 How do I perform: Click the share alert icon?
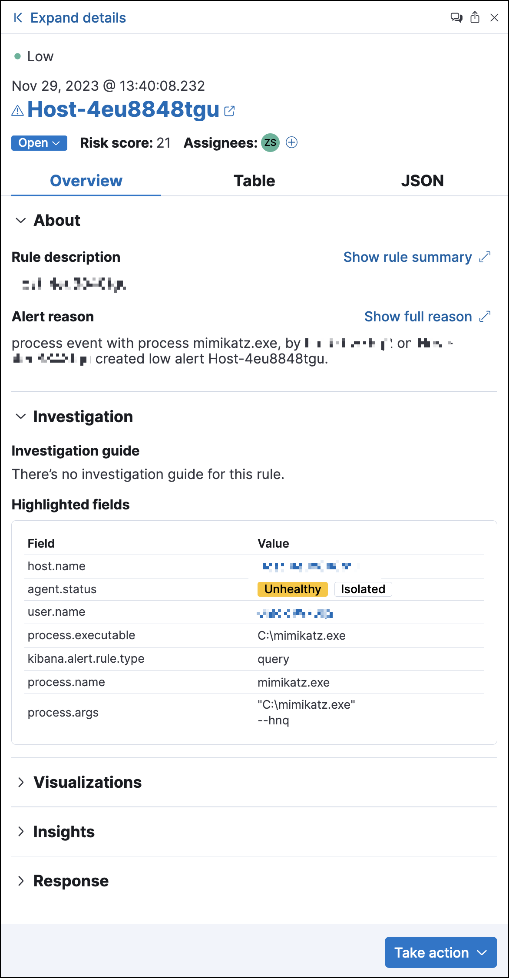click(x=475, y=18)
